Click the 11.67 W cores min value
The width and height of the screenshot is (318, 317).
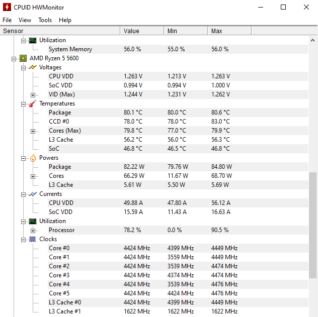pyautogui.click(x=178, y=176)
